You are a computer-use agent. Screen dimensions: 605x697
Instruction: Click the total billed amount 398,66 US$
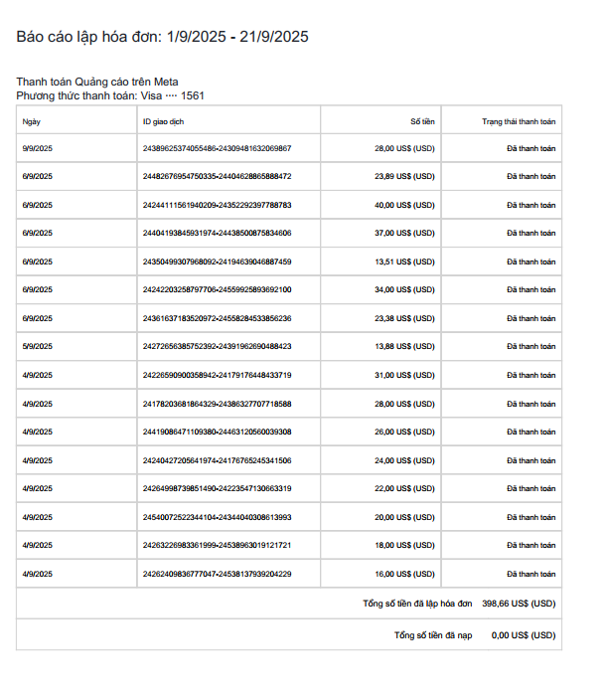click(x=519, y=604)
